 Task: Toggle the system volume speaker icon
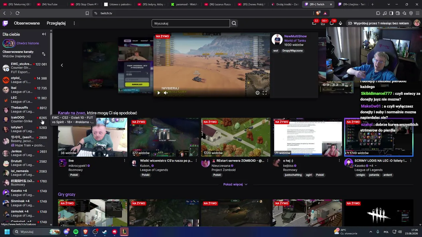[x=400, y=232]
